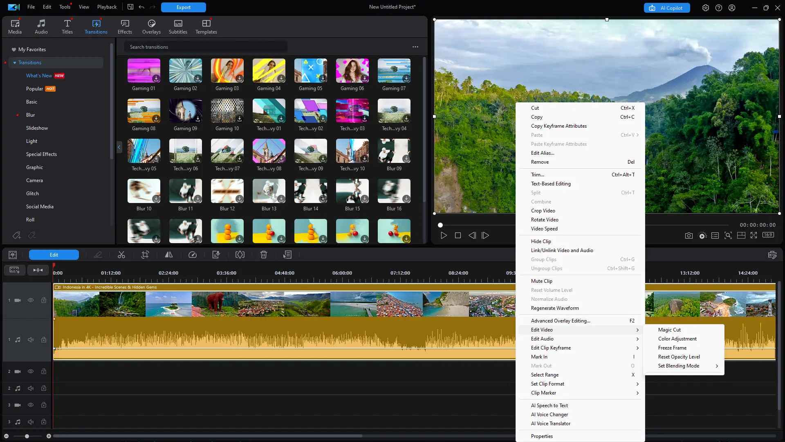Collapse the Transitions category tree
The image size is (785, 442).
[15, 63]
